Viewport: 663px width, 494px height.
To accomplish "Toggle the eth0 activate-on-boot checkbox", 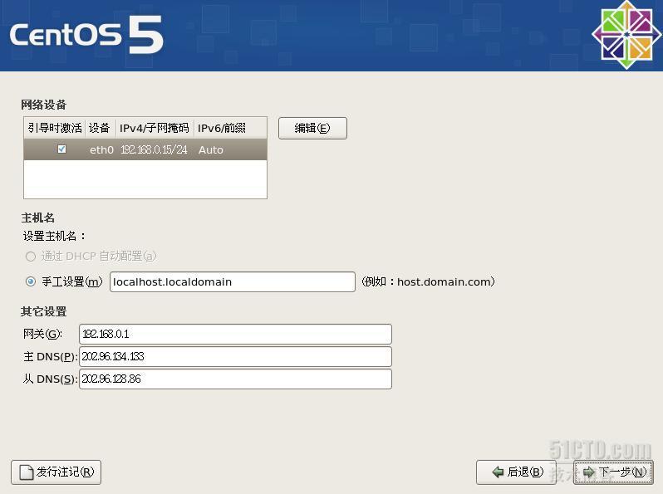I will point(61,149).
